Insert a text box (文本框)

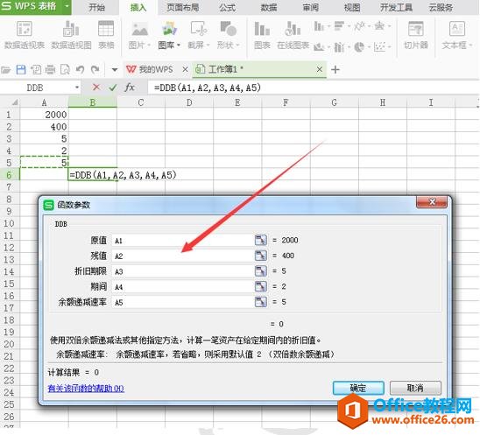point(457,35)
